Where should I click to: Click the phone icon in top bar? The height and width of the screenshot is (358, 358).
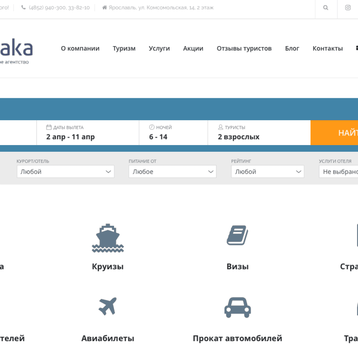pos(23,8)
